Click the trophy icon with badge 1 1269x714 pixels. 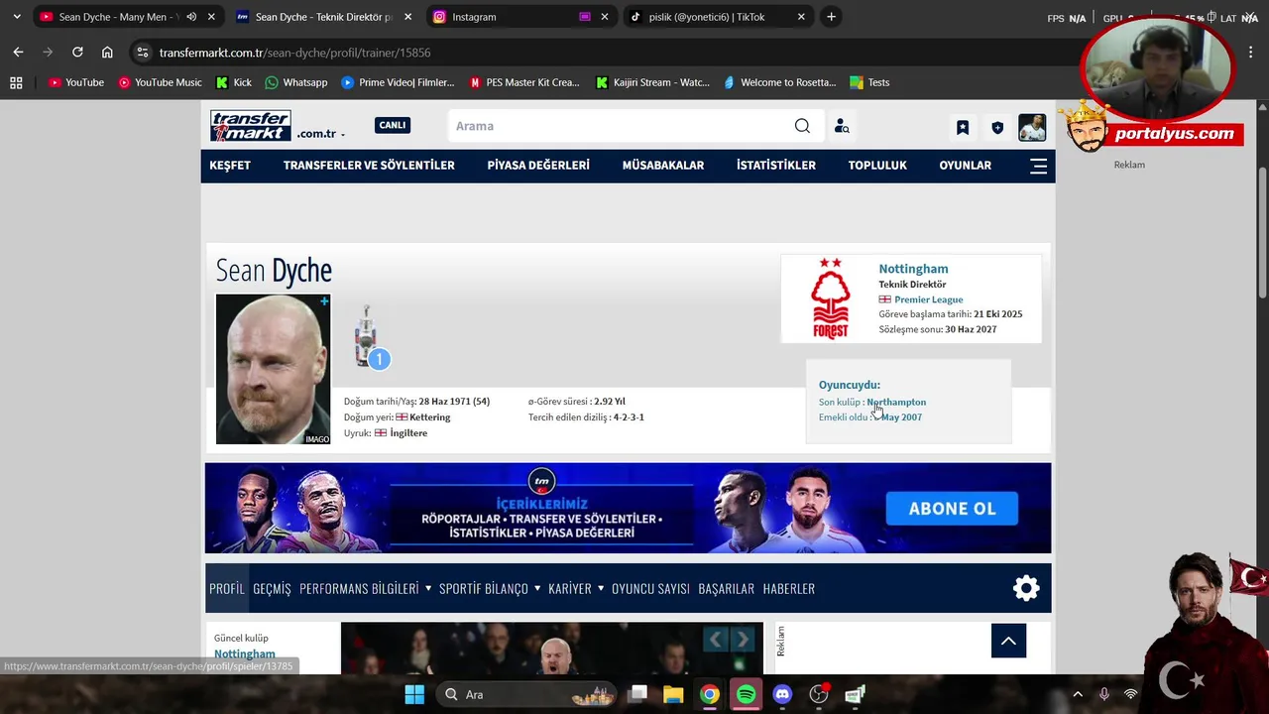(371, 337)
